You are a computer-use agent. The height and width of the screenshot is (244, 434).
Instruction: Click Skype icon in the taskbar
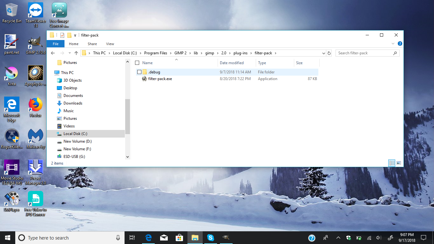210,238
